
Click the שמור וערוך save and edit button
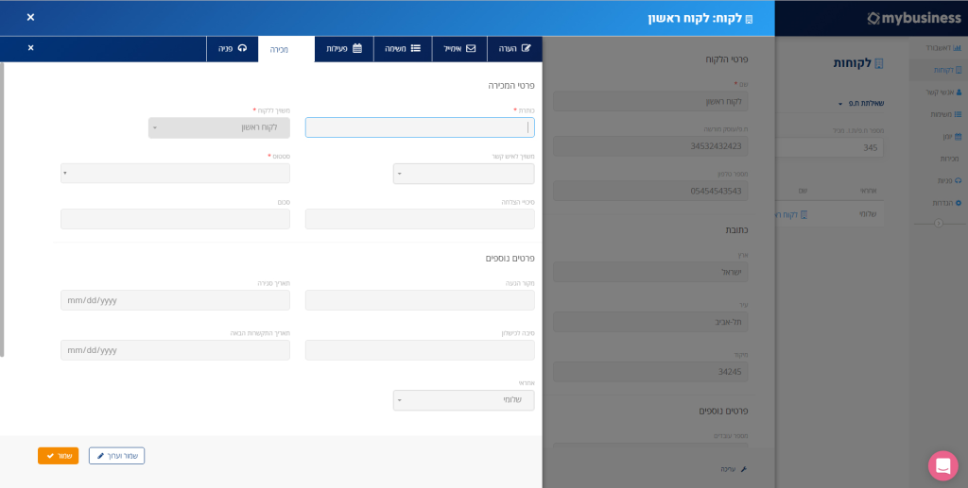coord(116,456)
